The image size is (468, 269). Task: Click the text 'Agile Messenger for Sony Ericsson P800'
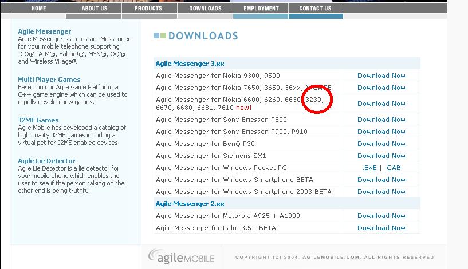[221, 120]
